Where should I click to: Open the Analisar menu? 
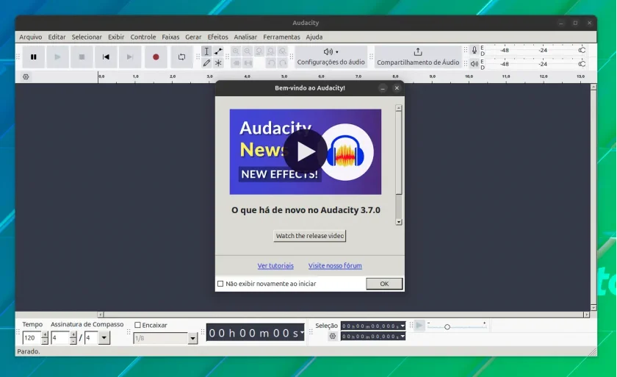[x=245, y=37]
